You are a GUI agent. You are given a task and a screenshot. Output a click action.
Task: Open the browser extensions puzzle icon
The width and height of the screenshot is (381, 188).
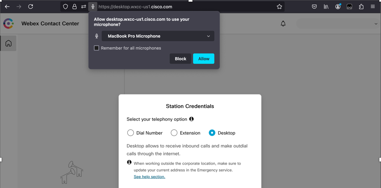pos(361,7)
